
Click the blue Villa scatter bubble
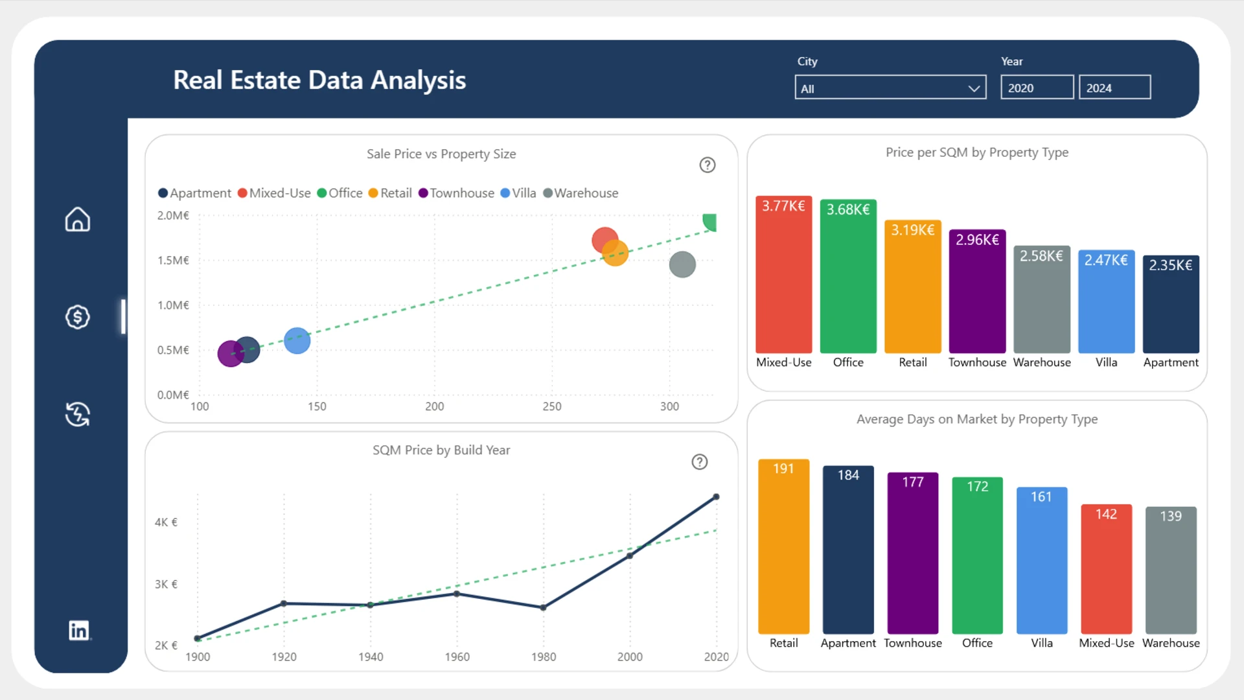297,341
